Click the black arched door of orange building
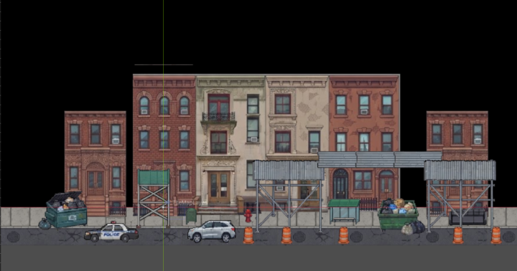This screenshot has width=517, height=271. tap(340, 184)
